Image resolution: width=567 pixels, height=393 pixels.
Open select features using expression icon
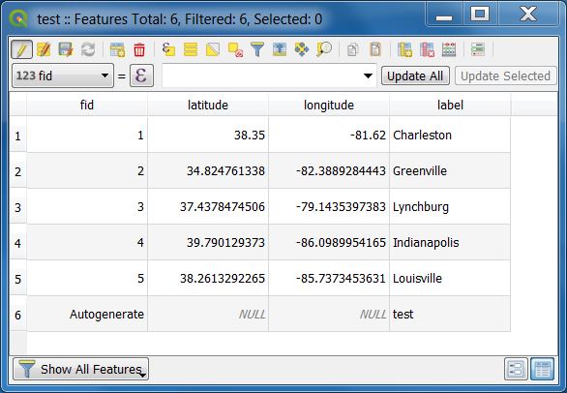pyautogui.click(x=168, y=49)
